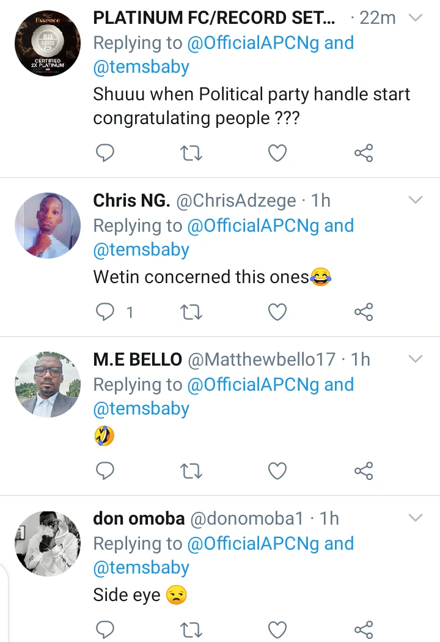Like Chris NG.'s tweet
The width and height of the screenshot is (440, 642).
(x=277, y=312)
